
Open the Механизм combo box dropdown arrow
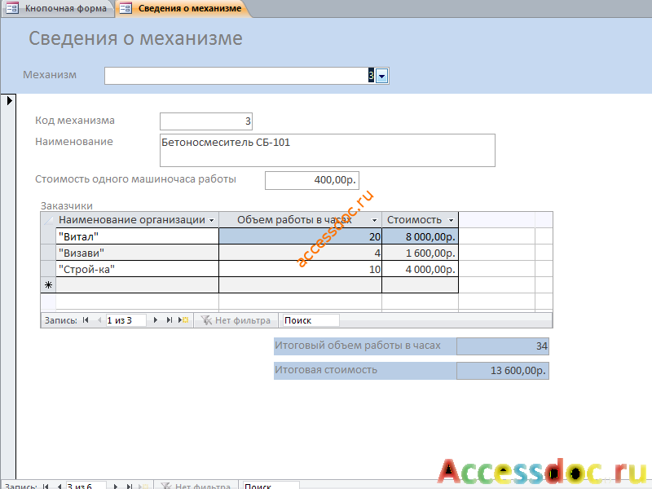[x=381, y=76]
